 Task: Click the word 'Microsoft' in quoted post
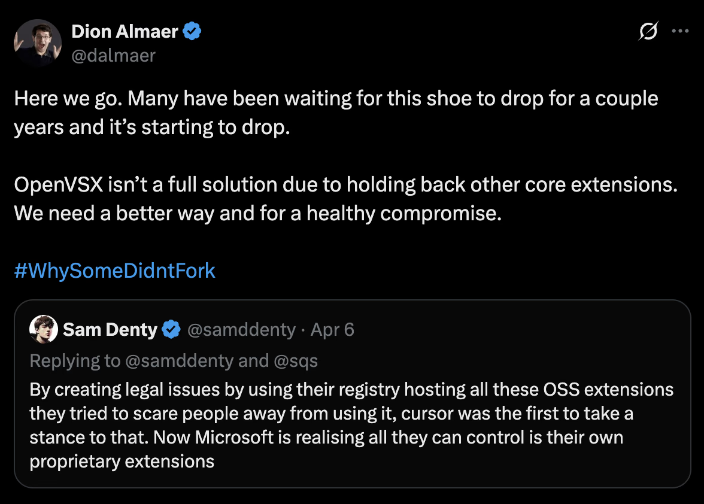[x=234, y=438]
